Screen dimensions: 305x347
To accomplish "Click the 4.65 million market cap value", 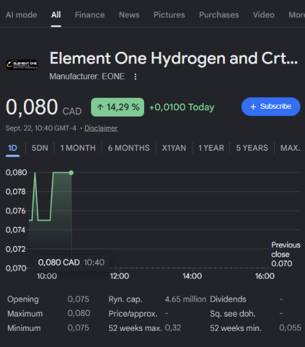I will (185, 299).
